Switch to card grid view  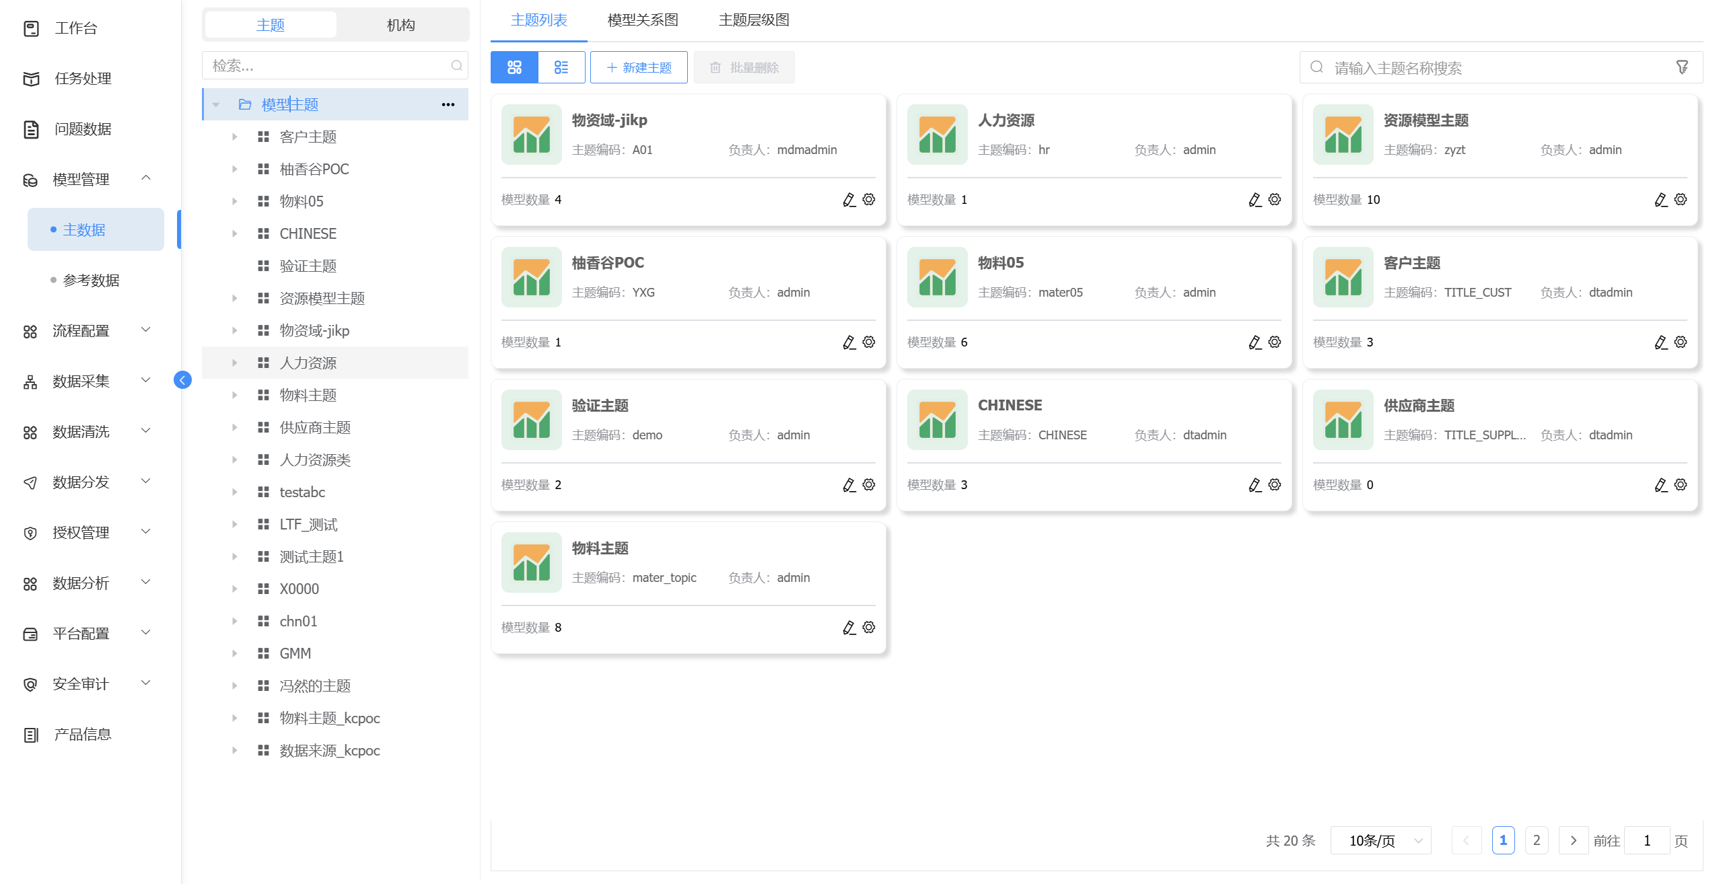pyautogui.click(x=514, y=67)
